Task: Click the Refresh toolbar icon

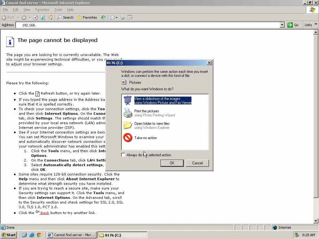Action: (x=43, y=17)
